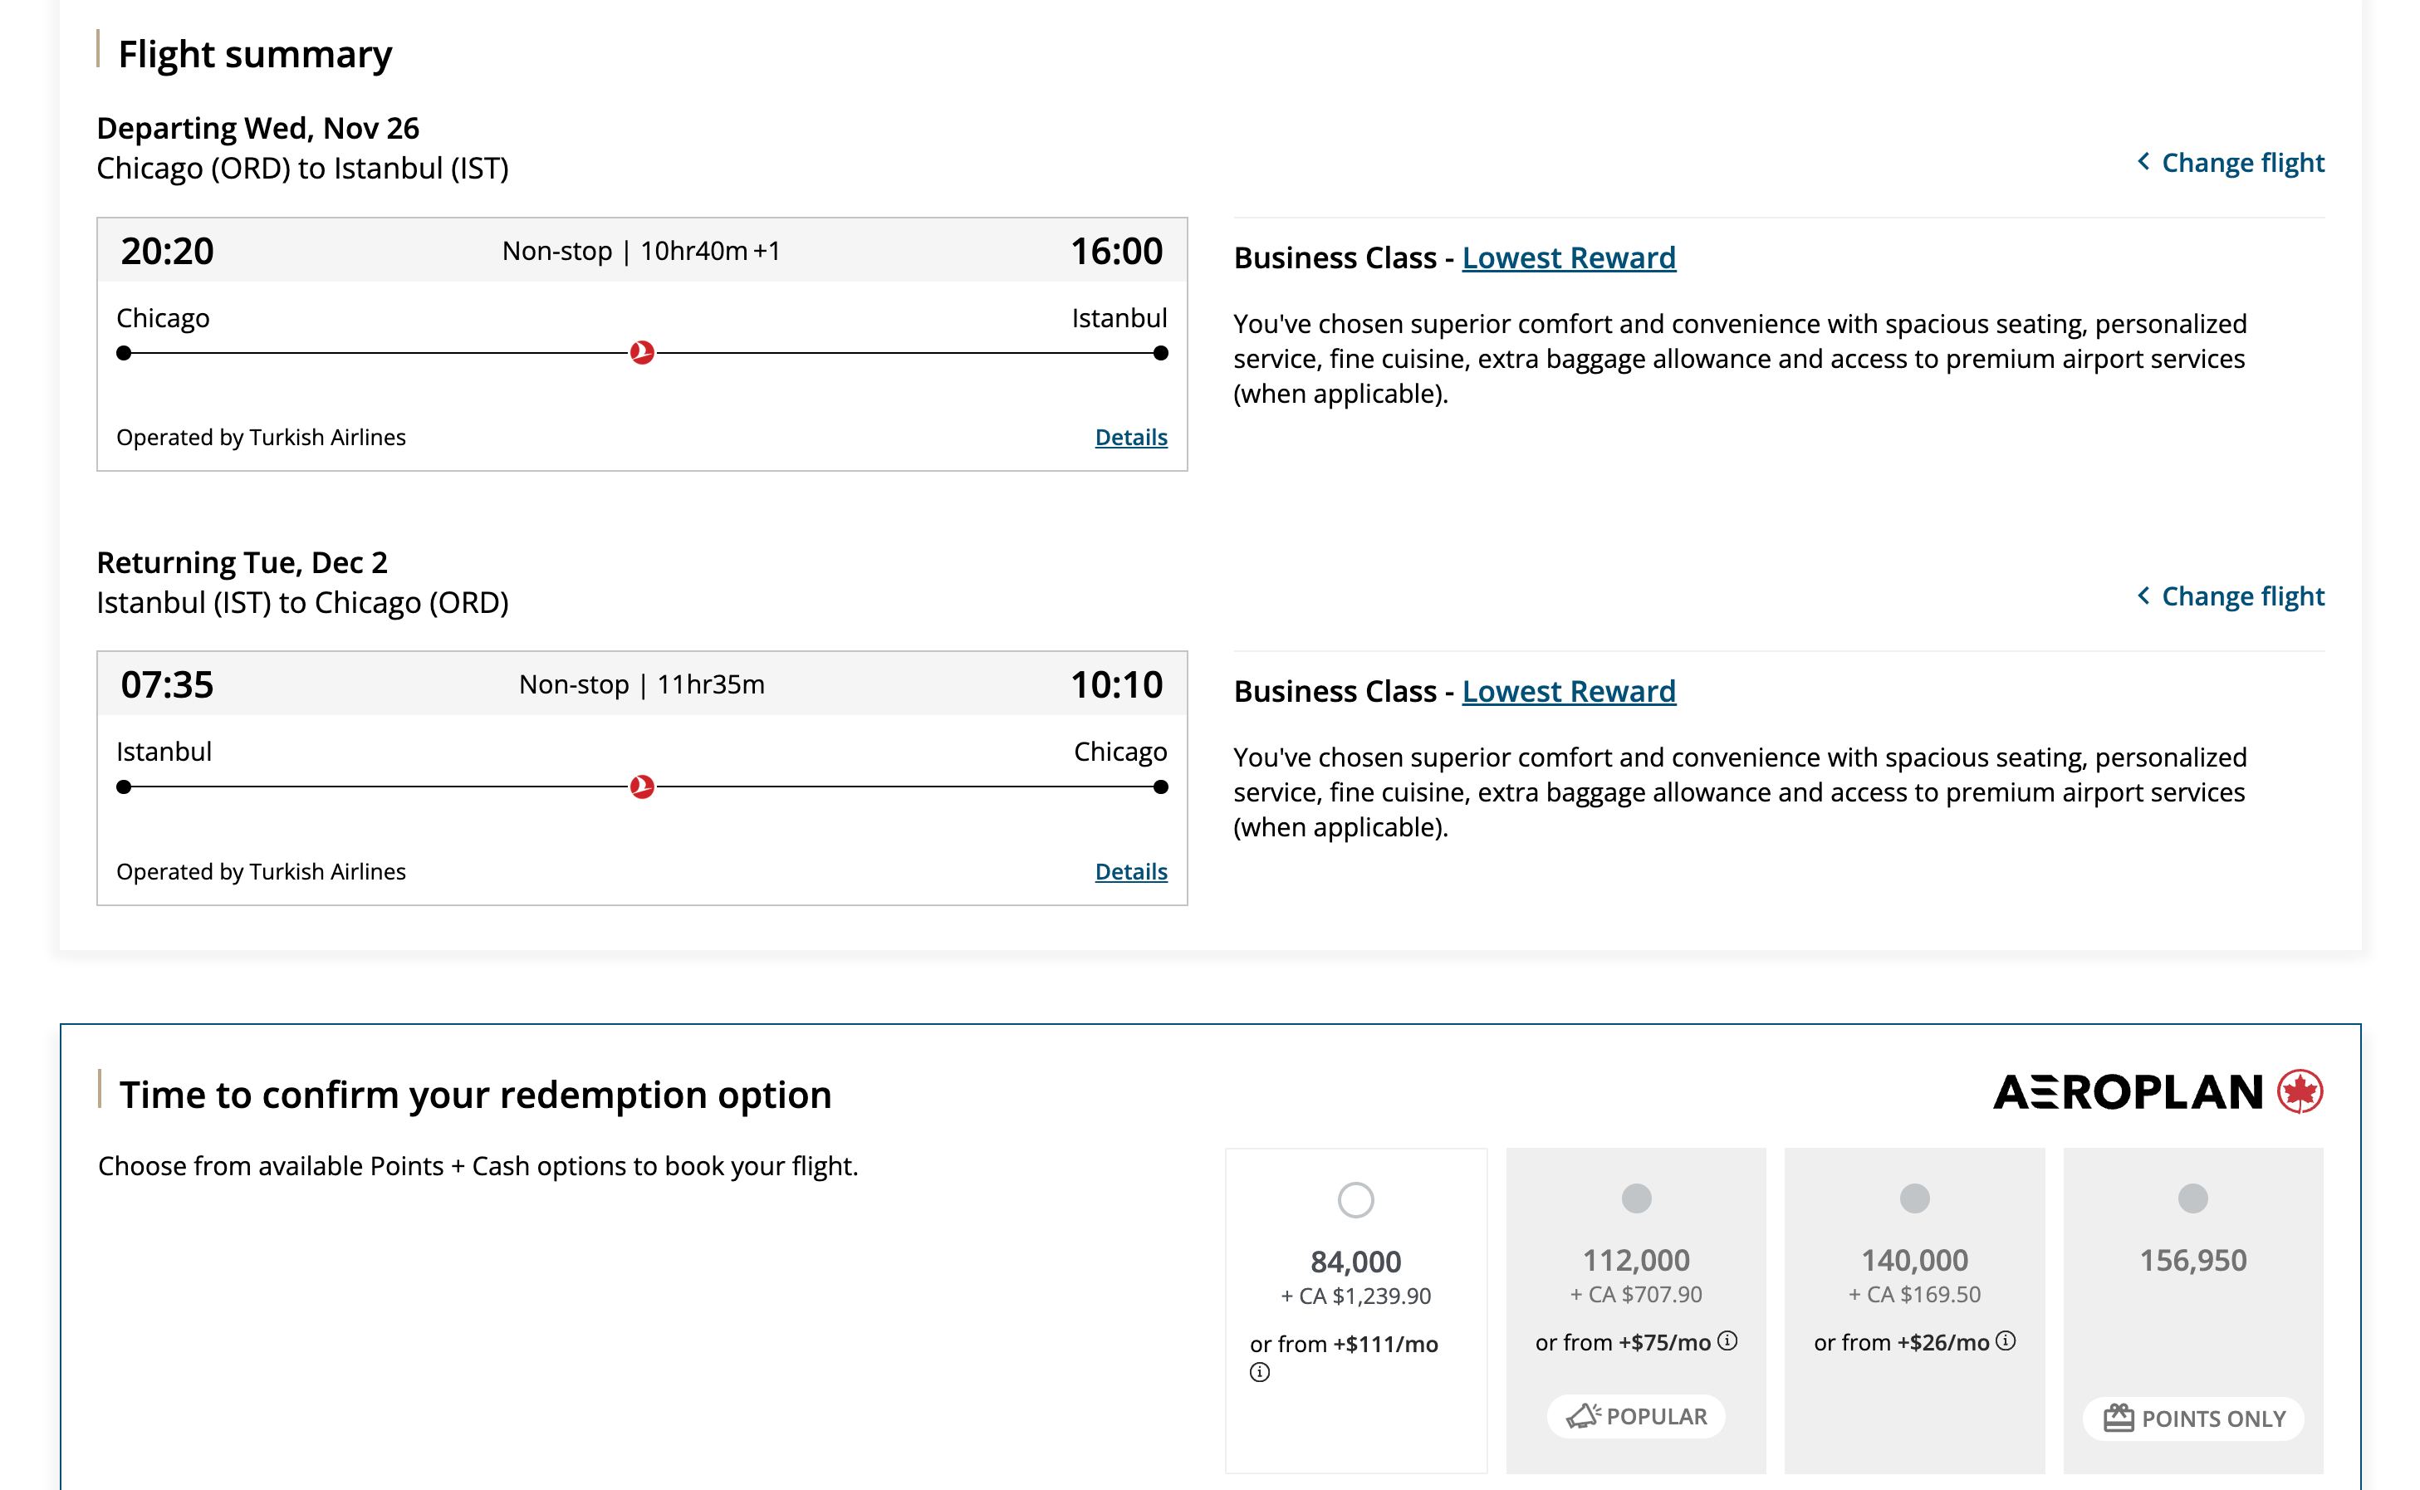The height and width of the screenshot is (1490, 2420).
Task: Click info icon next to +$26/mo
Action: 2005,1341
